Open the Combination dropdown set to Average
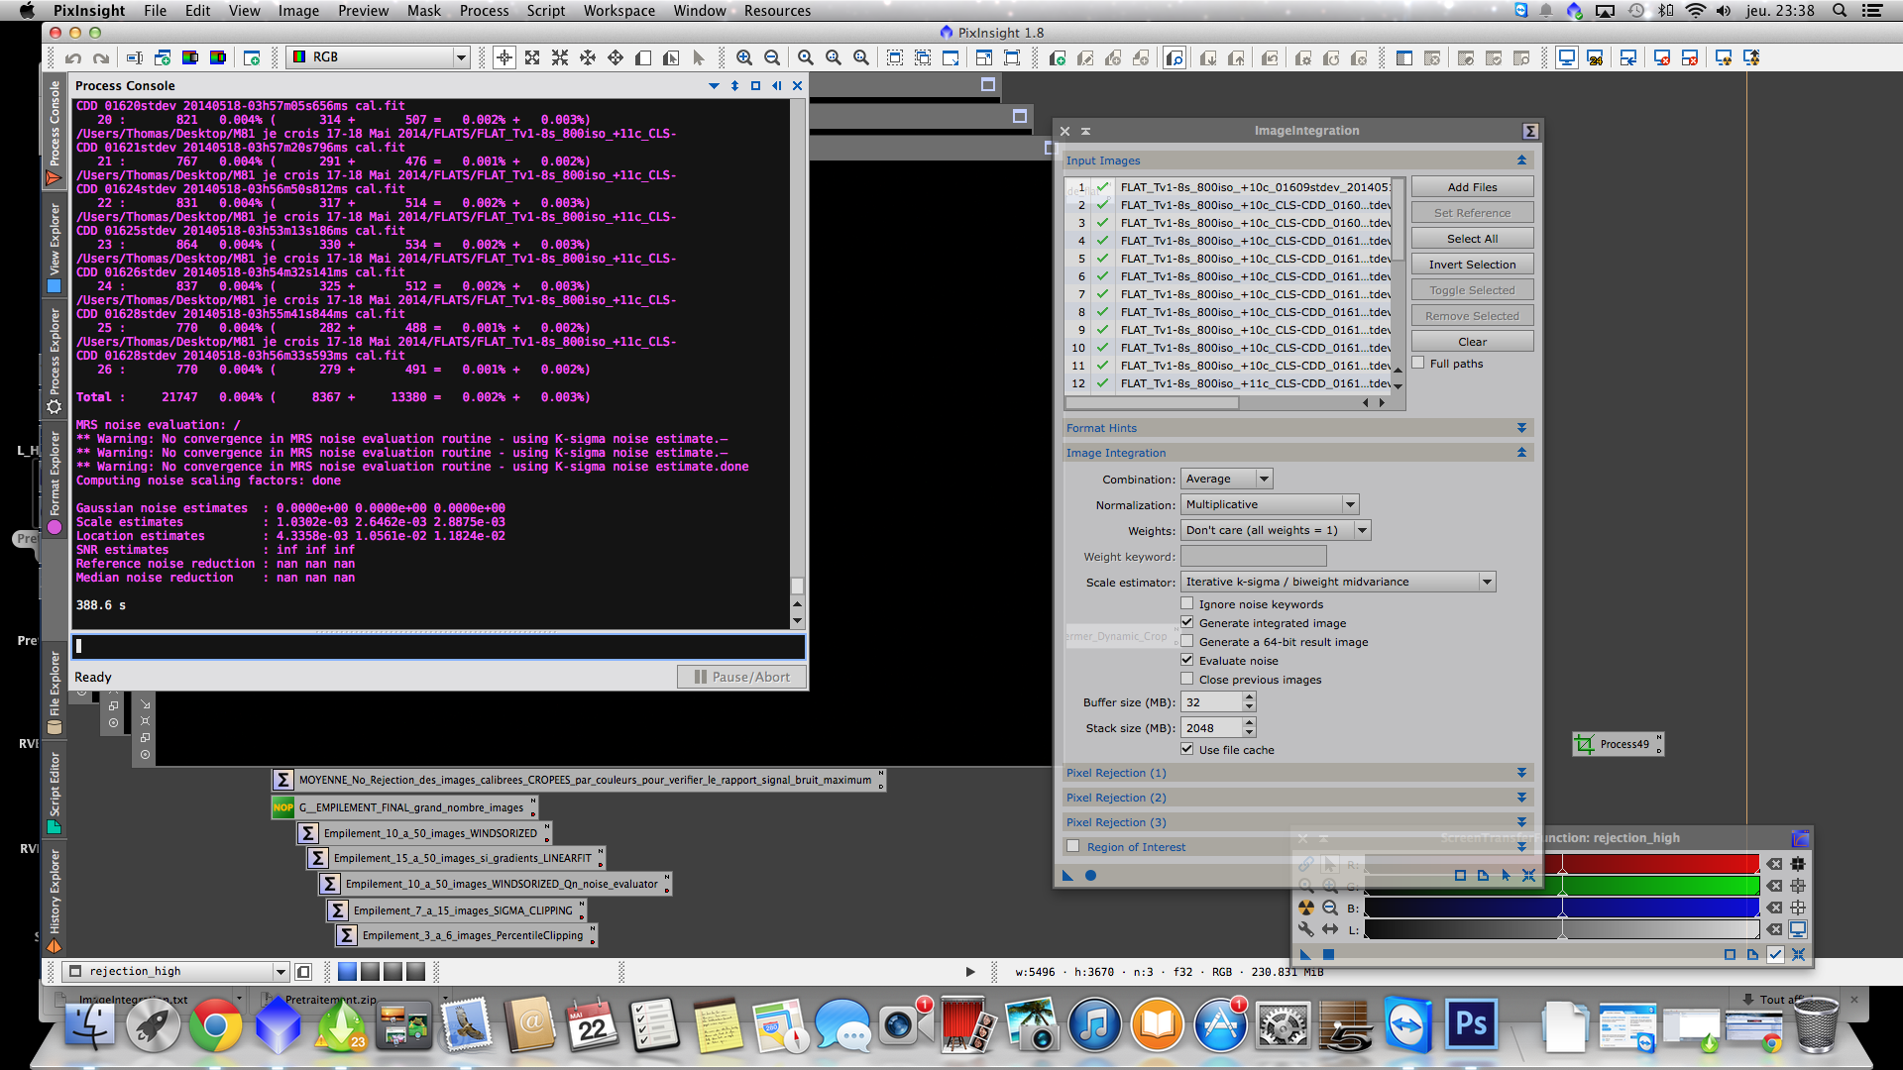The image size is (1903, 1070). (x=1226, y=479)
